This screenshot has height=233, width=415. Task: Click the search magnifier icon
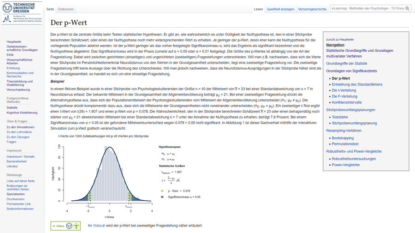pyautogui.click(x=407, y=8)
